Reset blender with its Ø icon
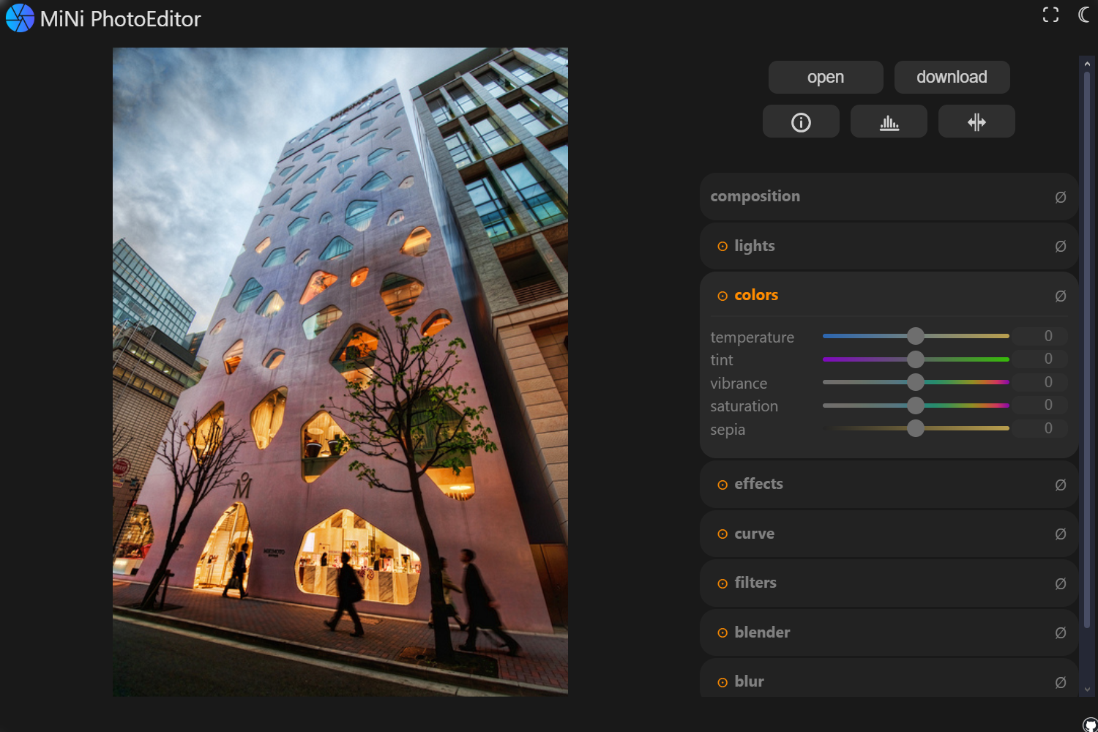The image size is (1098, 732). click(1060, 633)
